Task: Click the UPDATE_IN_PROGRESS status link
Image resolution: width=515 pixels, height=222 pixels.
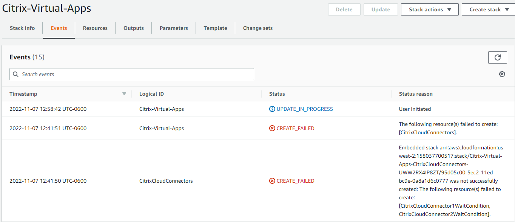Action: tap(305, 109)
